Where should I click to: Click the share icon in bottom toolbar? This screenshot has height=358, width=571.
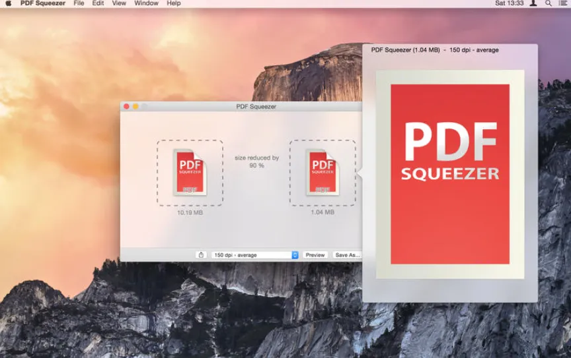pos(201,254)
